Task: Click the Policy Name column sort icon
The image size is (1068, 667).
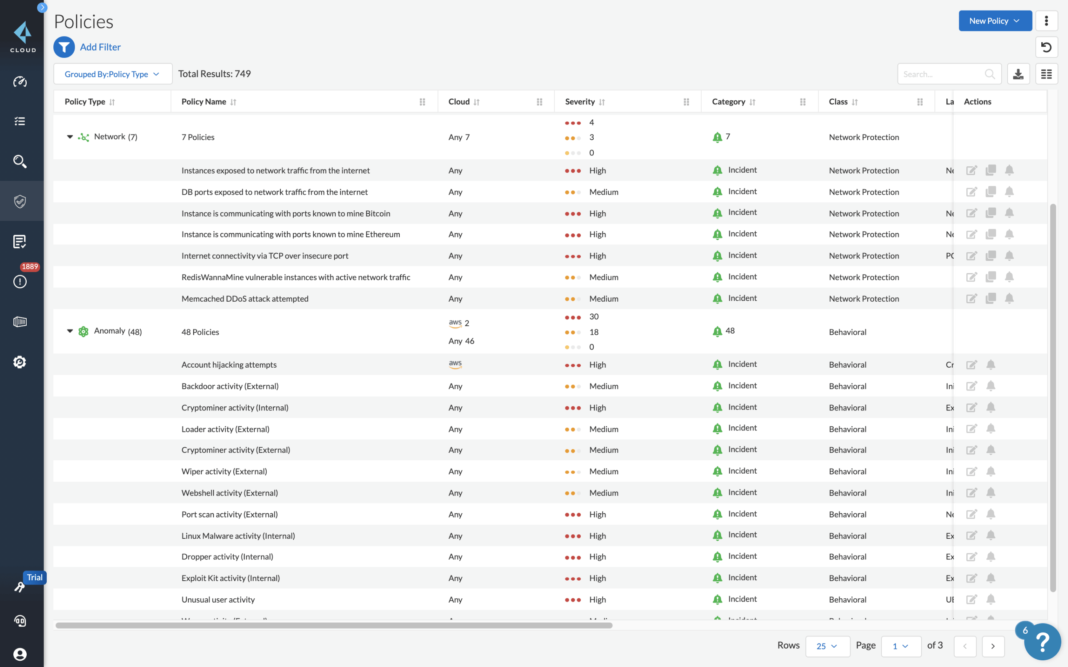Action: pos(234,102)
